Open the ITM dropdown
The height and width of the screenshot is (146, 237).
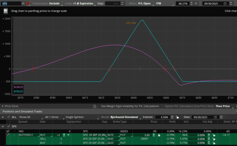click(x=165, y=3)
